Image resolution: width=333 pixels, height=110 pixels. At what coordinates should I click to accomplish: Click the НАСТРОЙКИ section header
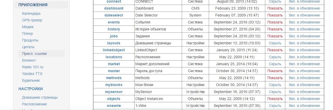pos(31,89)
